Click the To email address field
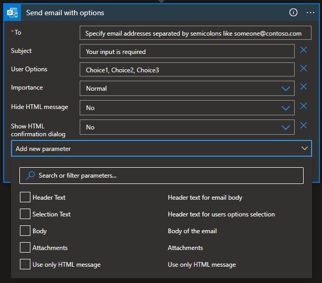The height and width of the screenshot is (283, 322). point(195,33)
